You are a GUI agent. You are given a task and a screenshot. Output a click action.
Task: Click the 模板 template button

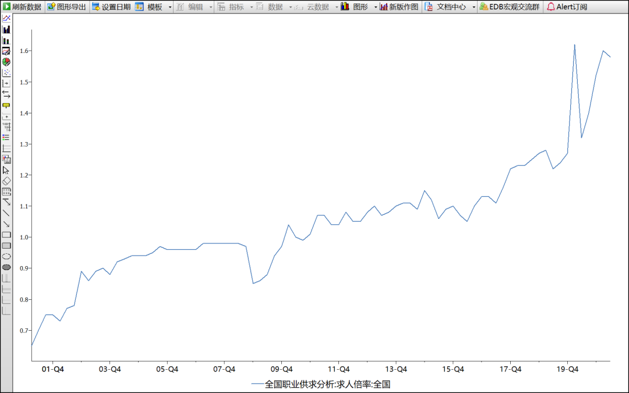click(x=150, y=7)
